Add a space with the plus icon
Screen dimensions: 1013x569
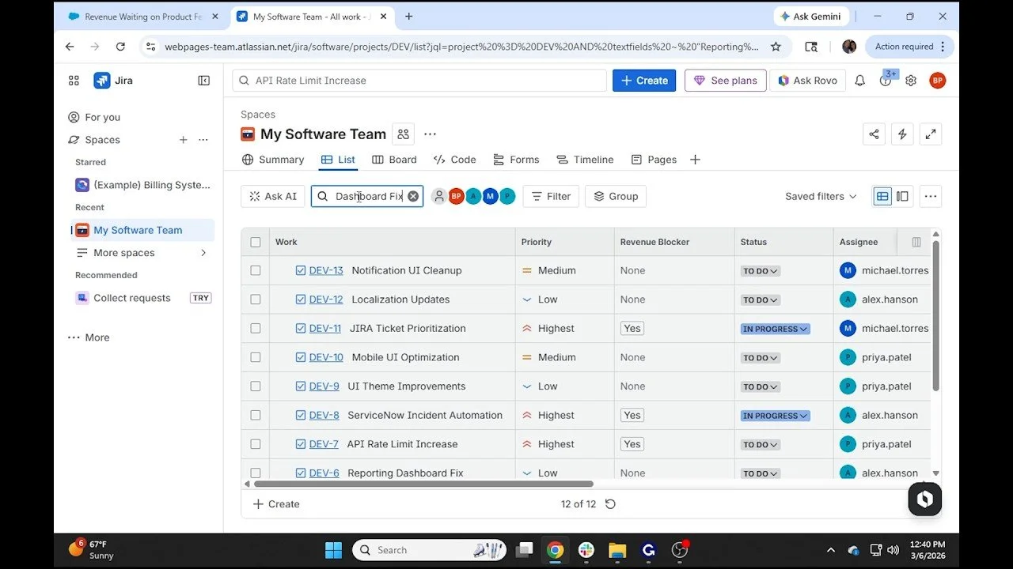[x=183, y=140]
